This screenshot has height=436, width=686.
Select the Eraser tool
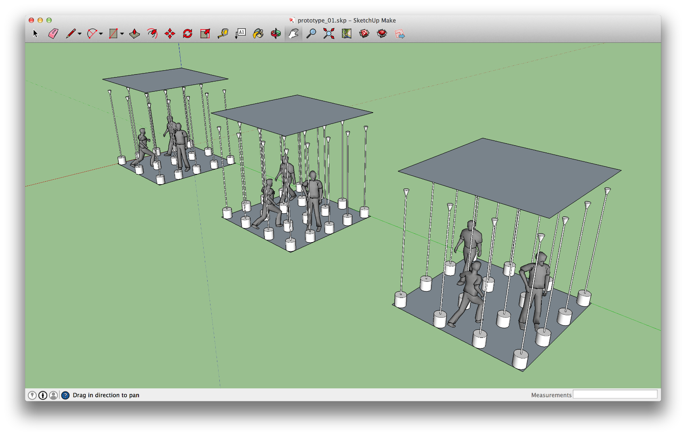tap(53, 34)
